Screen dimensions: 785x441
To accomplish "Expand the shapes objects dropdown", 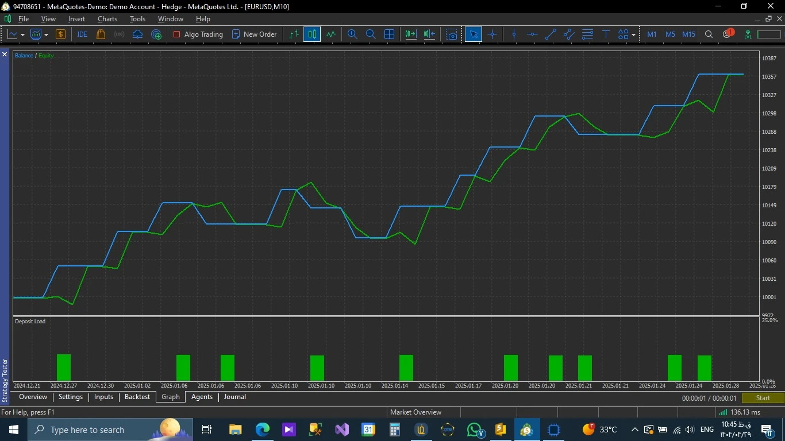I will click(x=633, y=35).
